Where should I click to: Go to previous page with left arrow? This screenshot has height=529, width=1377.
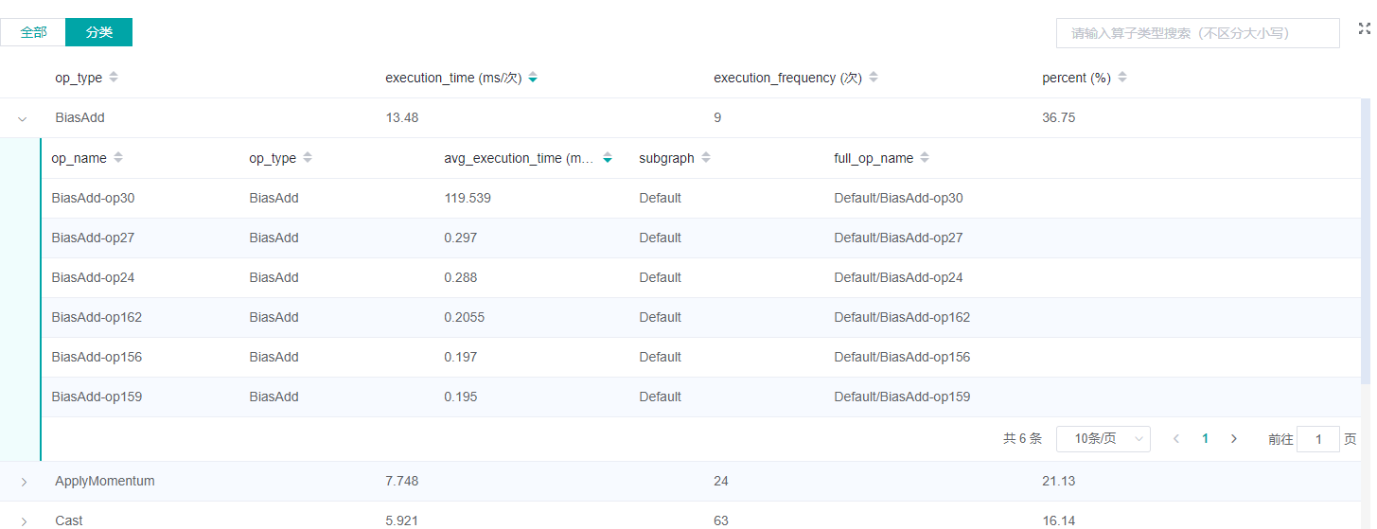click(x=1176, y=439)
